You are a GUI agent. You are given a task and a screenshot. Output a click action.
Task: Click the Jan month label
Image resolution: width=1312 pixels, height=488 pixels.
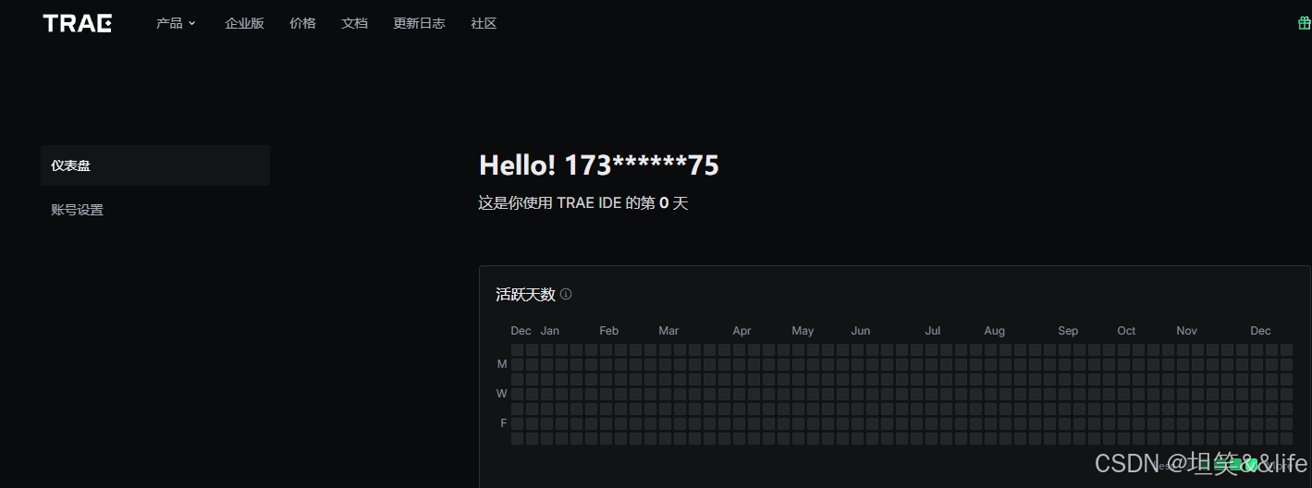(550, 331)
